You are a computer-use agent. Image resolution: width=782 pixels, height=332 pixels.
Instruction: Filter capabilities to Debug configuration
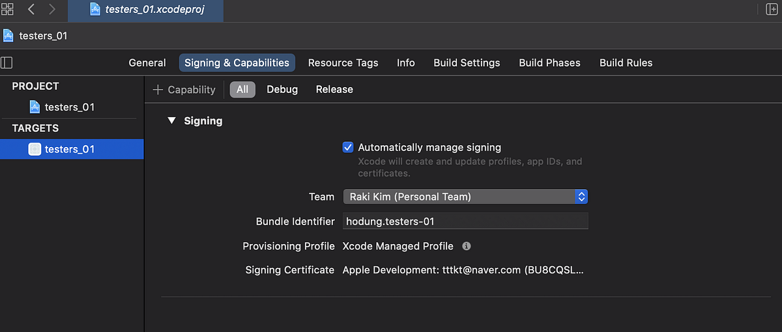(282, 90)
